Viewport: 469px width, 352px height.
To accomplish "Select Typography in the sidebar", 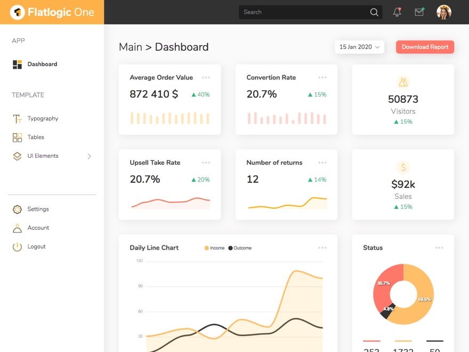I will pos(43,119).
